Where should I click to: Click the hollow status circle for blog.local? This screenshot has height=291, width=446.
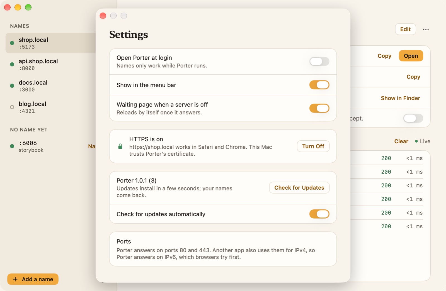12,107
